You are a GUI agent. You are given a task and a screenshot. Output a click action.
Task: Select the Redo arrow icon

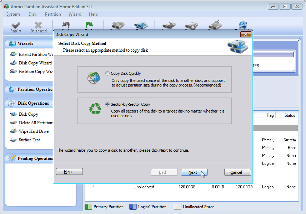(x=89, y=25)
